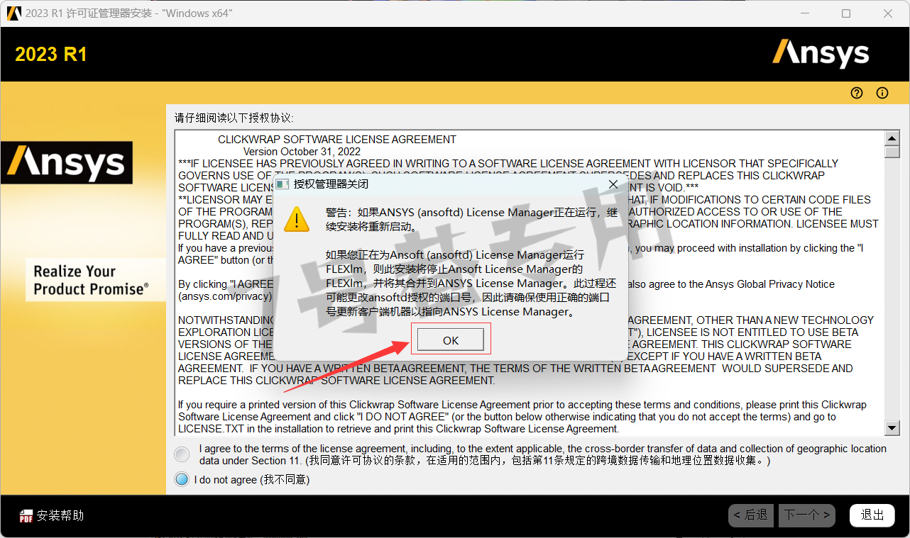This screenshot has height=538, width=910.
Task: Close the 授权管理器关闭 dialog
Action: [x=613, y=184]
